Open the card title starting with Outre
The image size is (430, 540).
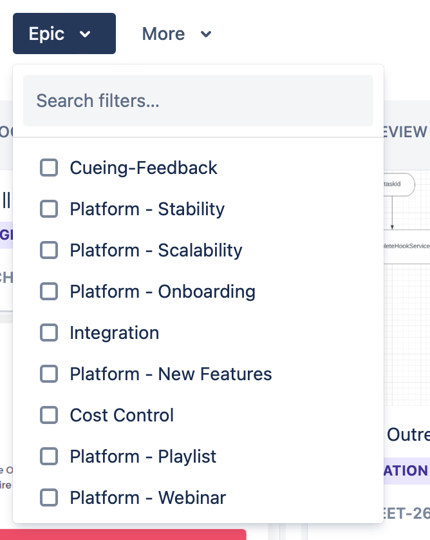click(x=408, y=435)
